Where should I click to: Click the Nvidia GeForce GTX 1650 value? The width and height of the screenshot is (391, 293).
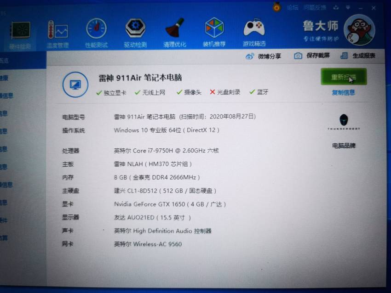170,204
